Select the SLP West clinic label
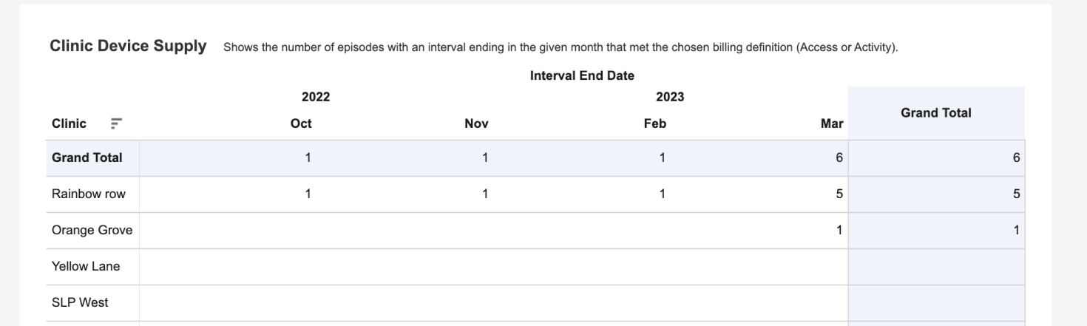The width and height of the screenshot is (1087, 326). click(80, 302)
